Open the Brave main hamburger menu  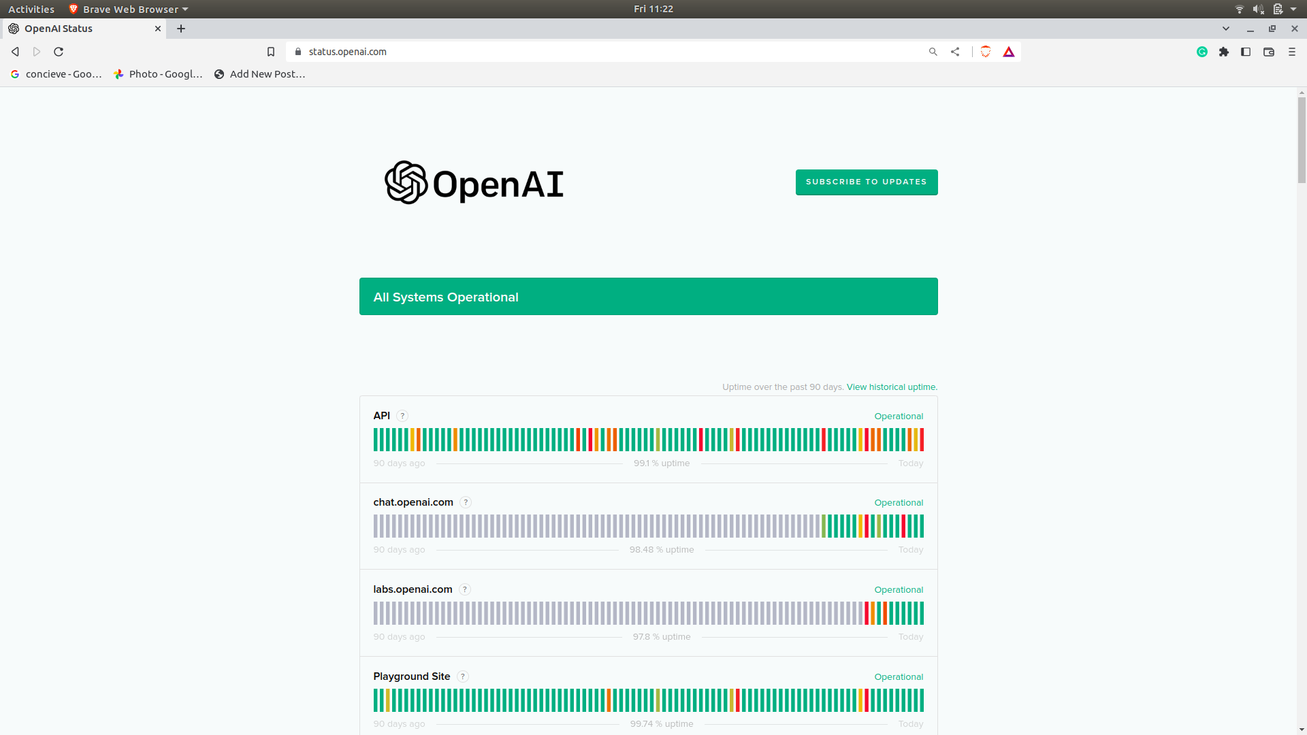pos(1292,52)
